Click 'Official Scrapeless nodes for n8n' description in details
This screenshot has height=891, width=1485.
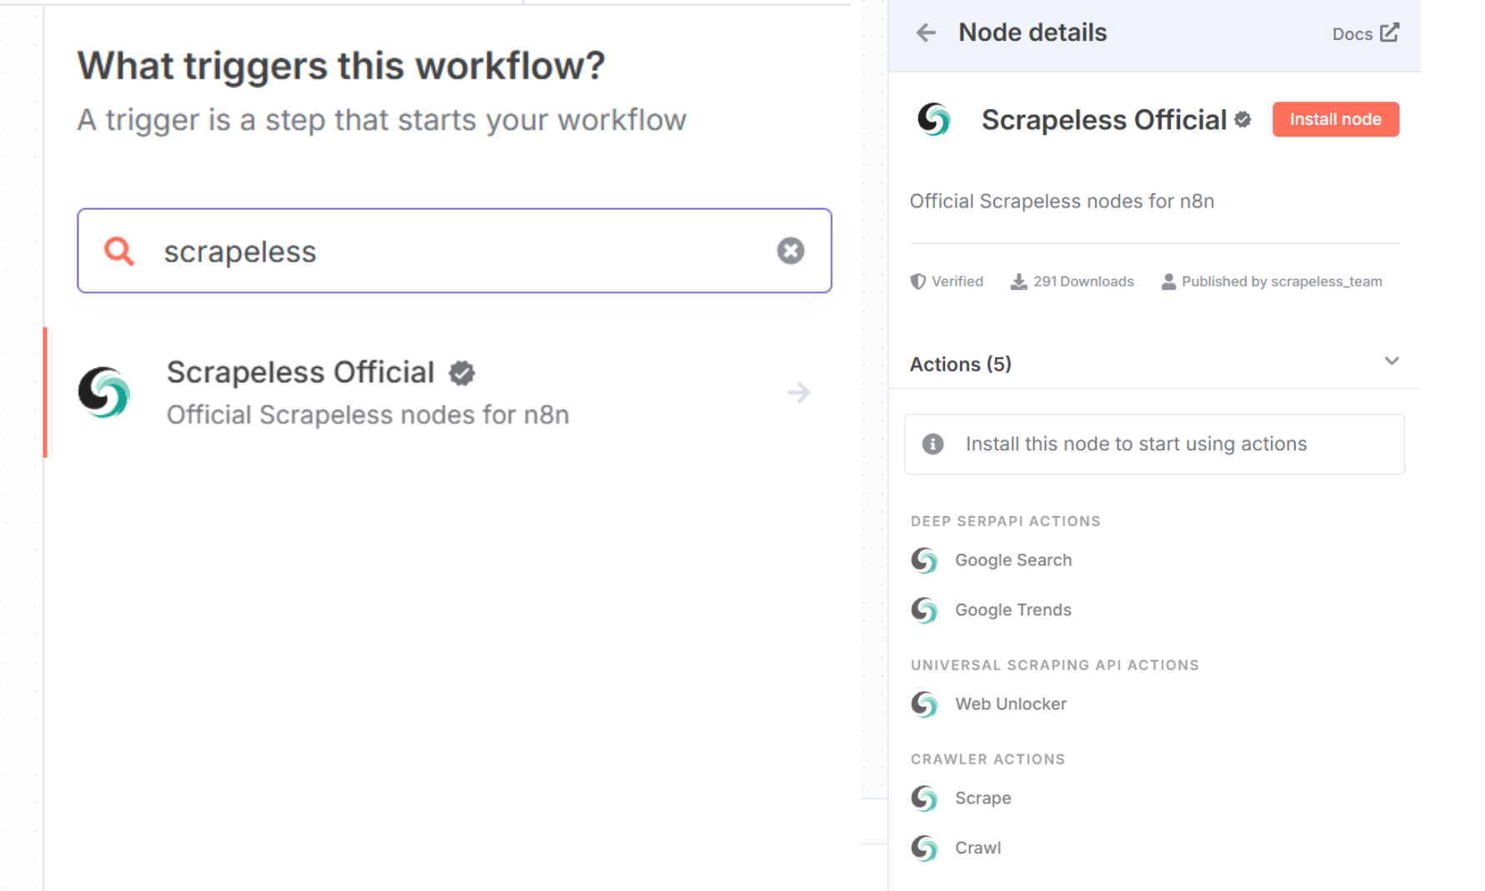[x=1062, y=202]
